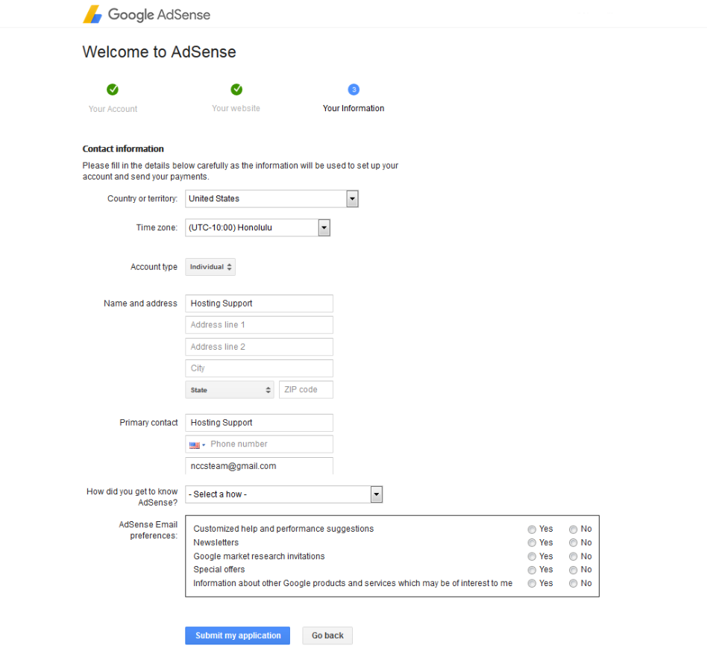Click the green checkmark above Your Account
This screenshot has width=716, height=654.
(x=113, y=89)
